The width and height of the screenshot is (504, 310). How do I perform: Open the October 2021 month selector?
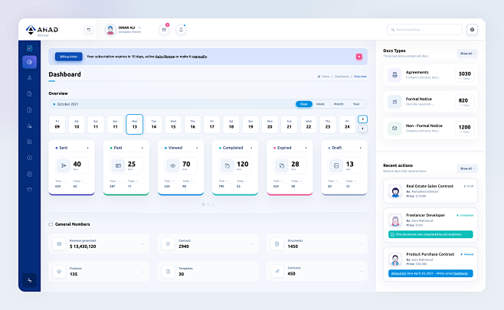[x=74, y=103]
